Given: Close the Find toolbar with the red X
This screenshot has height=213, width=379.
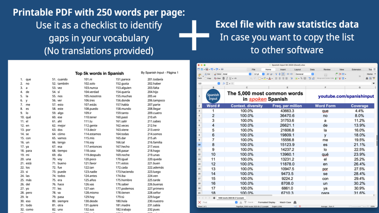Looking at the screenshot, I should coord(199,202).
